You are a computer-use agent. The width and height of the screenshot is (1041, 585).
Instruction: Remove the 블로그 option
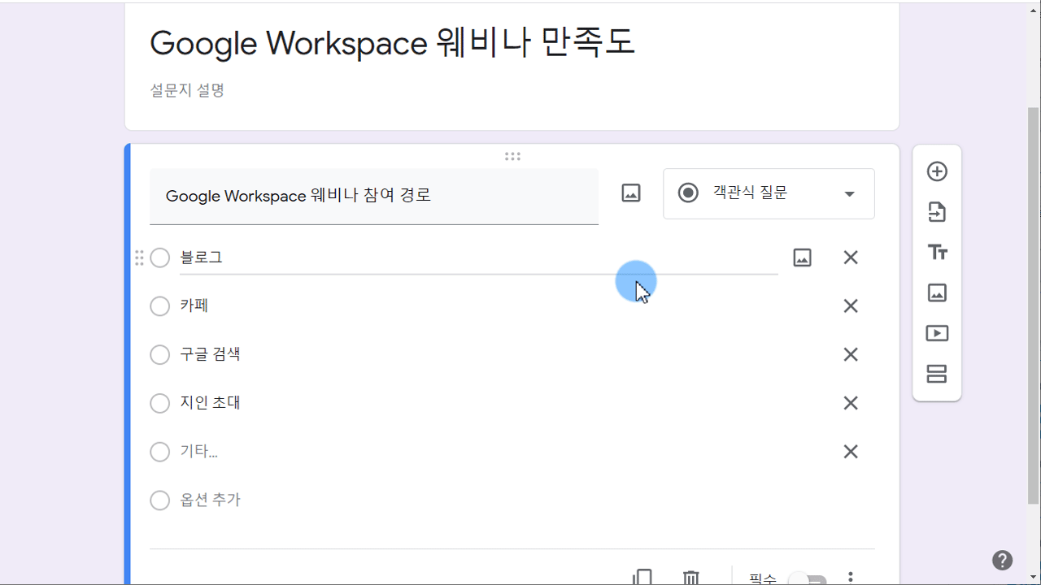(x=851, y=258)
